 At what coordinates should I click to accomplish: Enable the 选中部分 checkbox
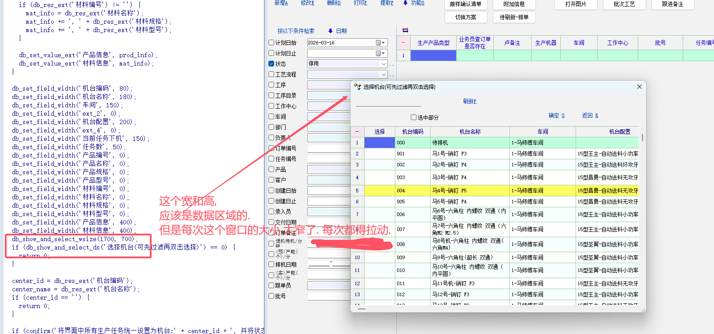coord(413,117)
